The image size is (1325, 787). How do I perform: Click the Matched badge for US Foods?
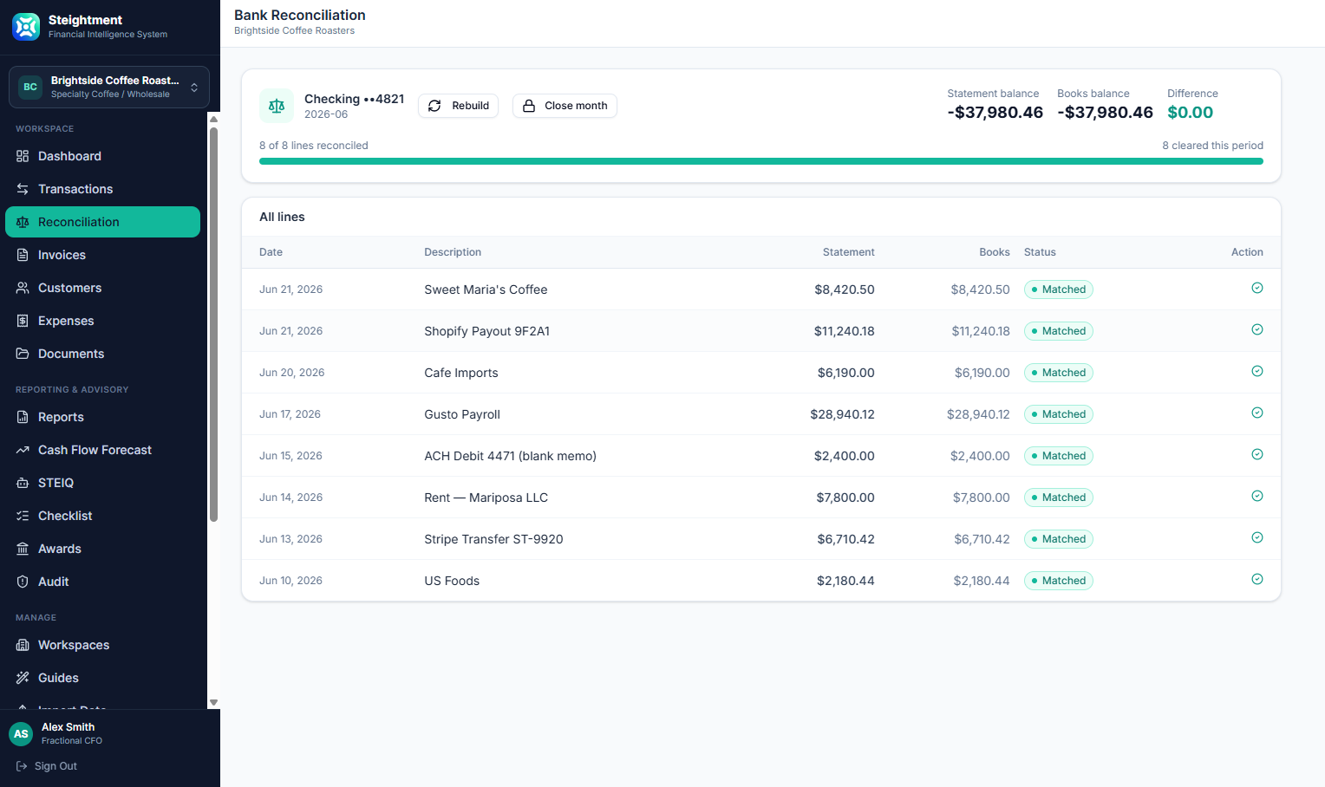1059,581
